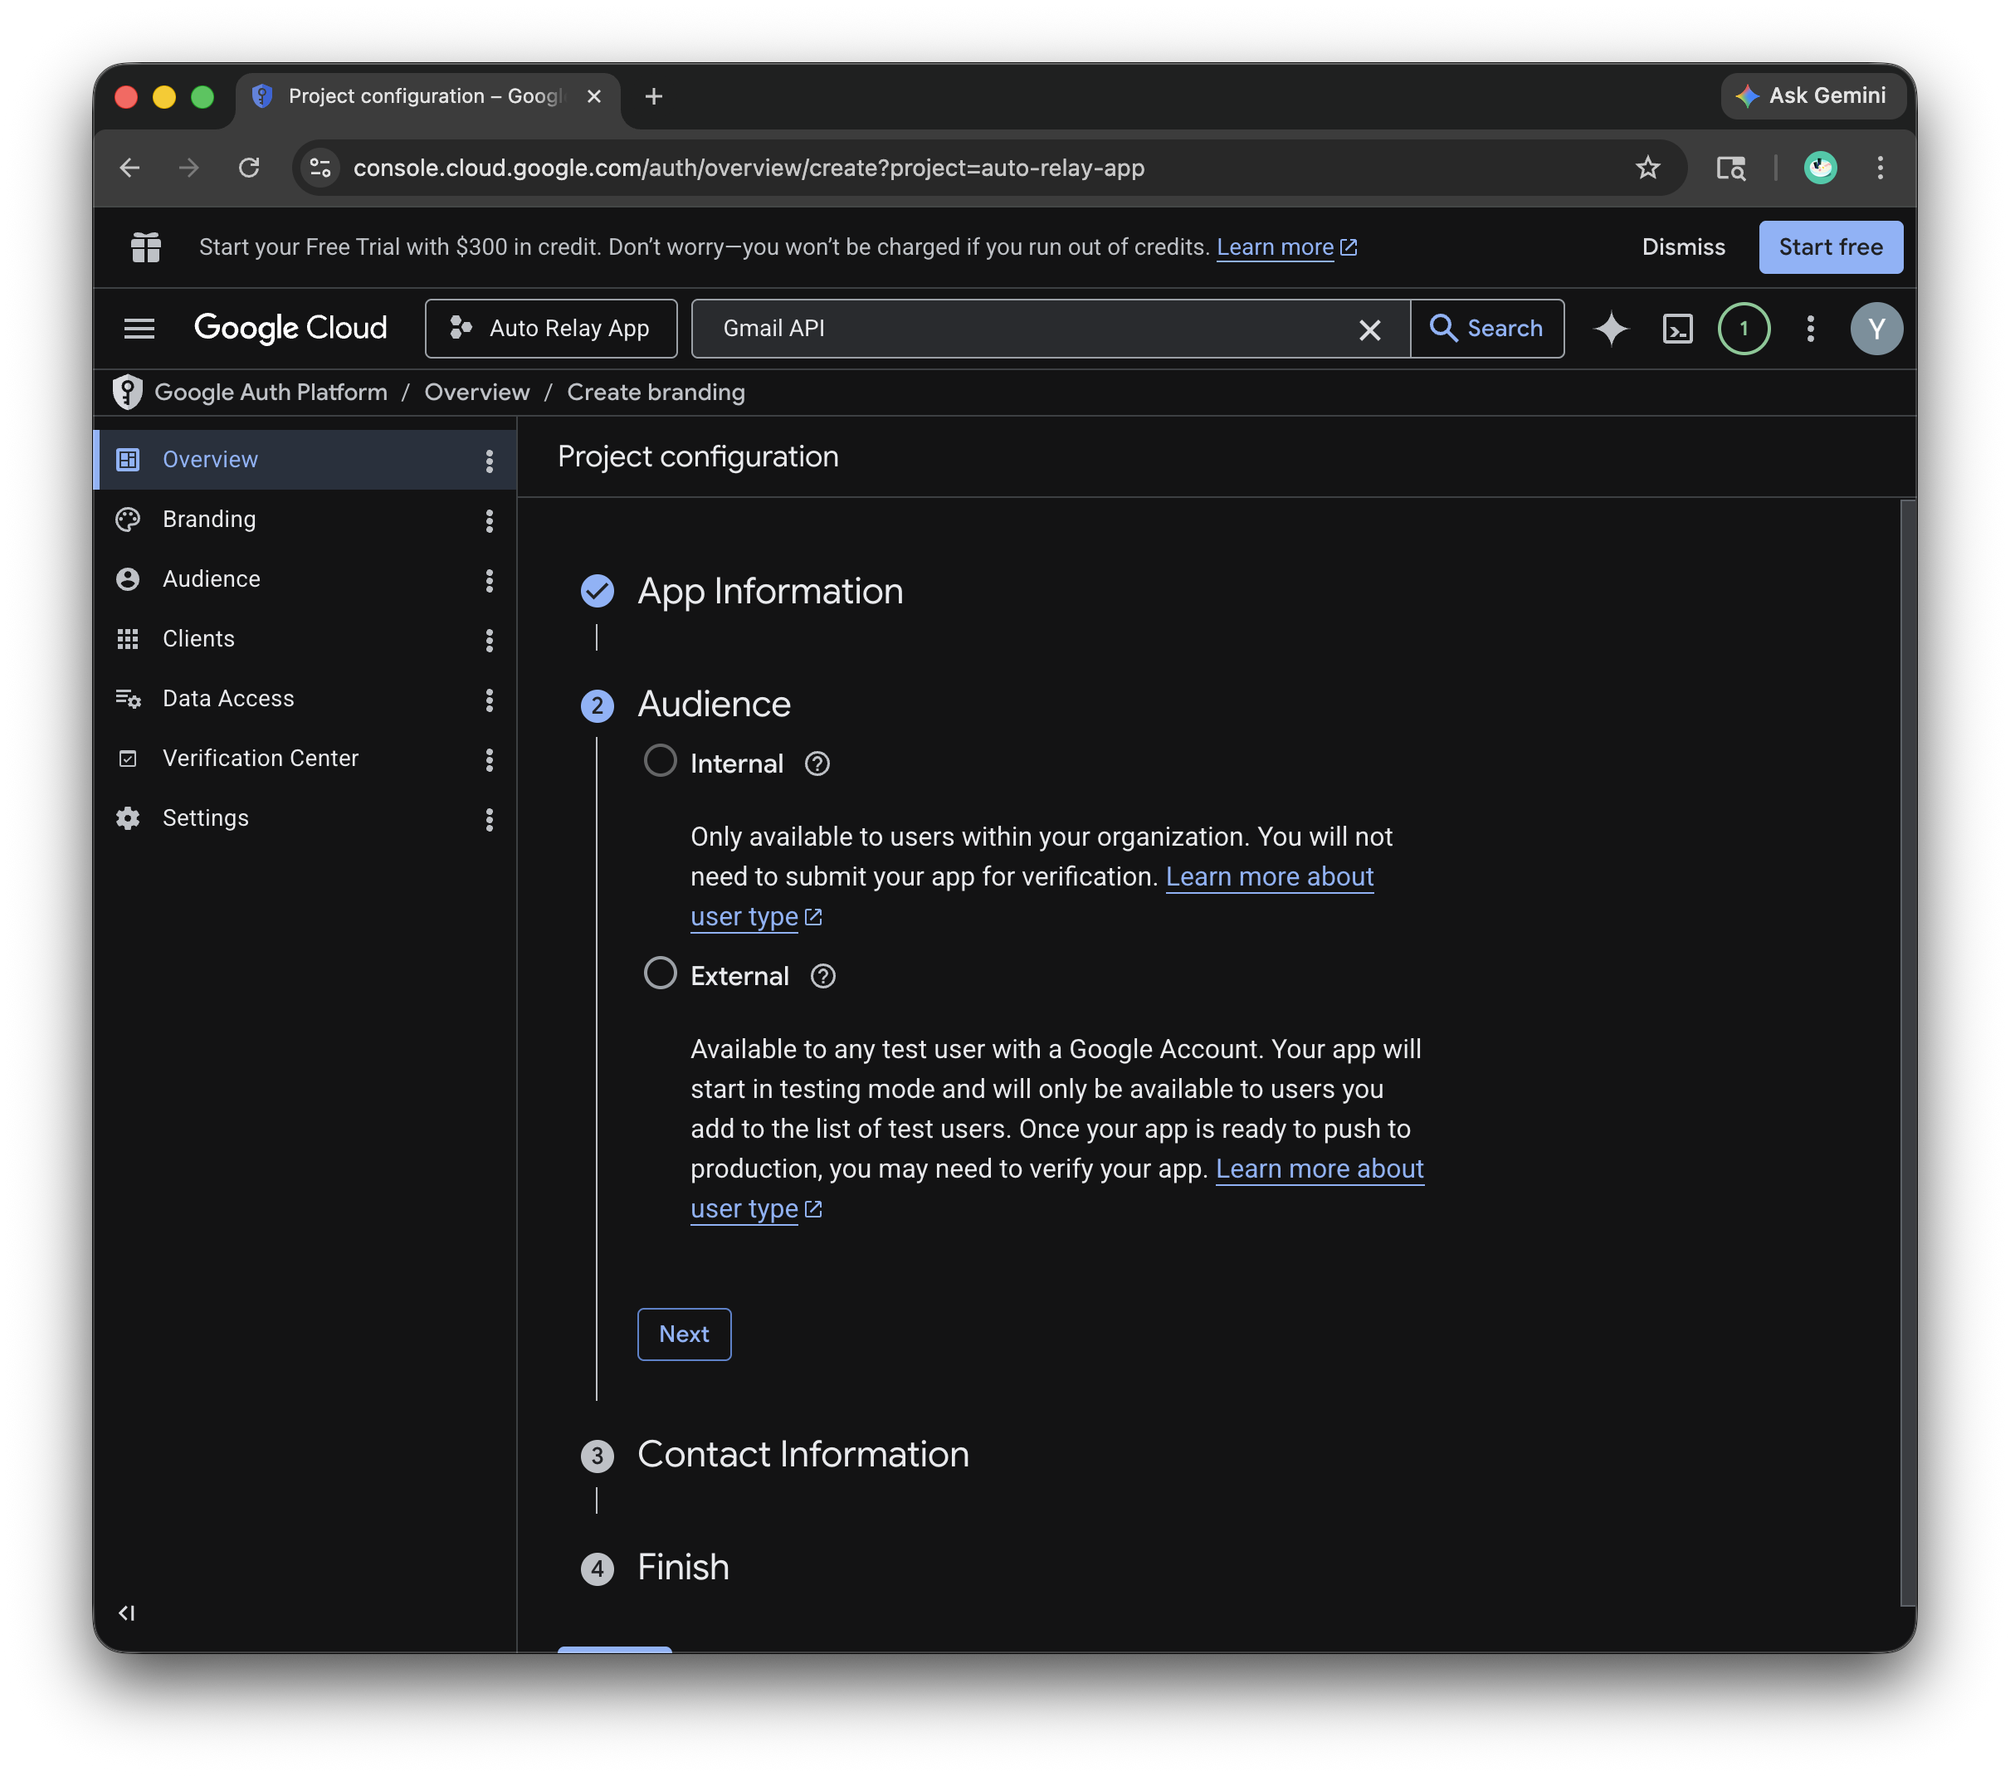
Task: Open the Auto Relay App project picker
Action: click(x=551, y=329)
